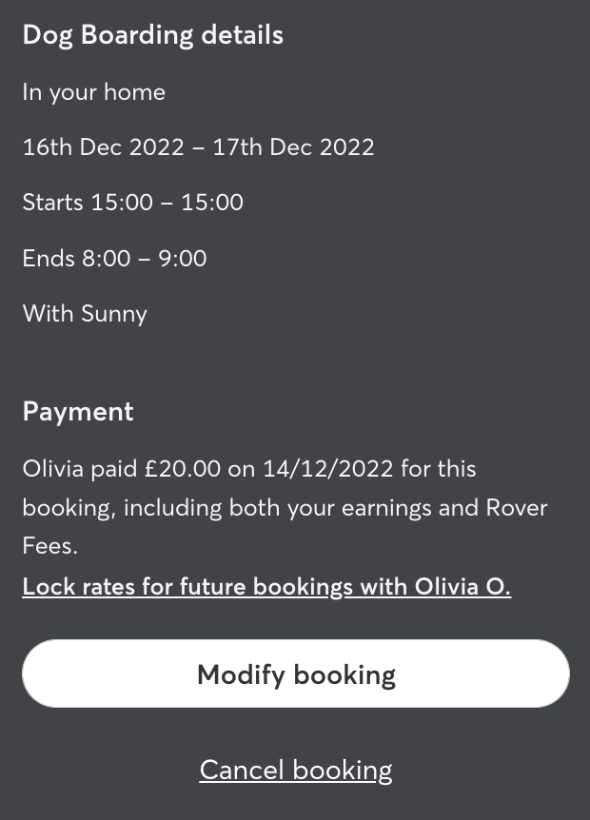The image size is (590, 820).
Task: Click the With Sunny pet line
Action: [86, 314]
